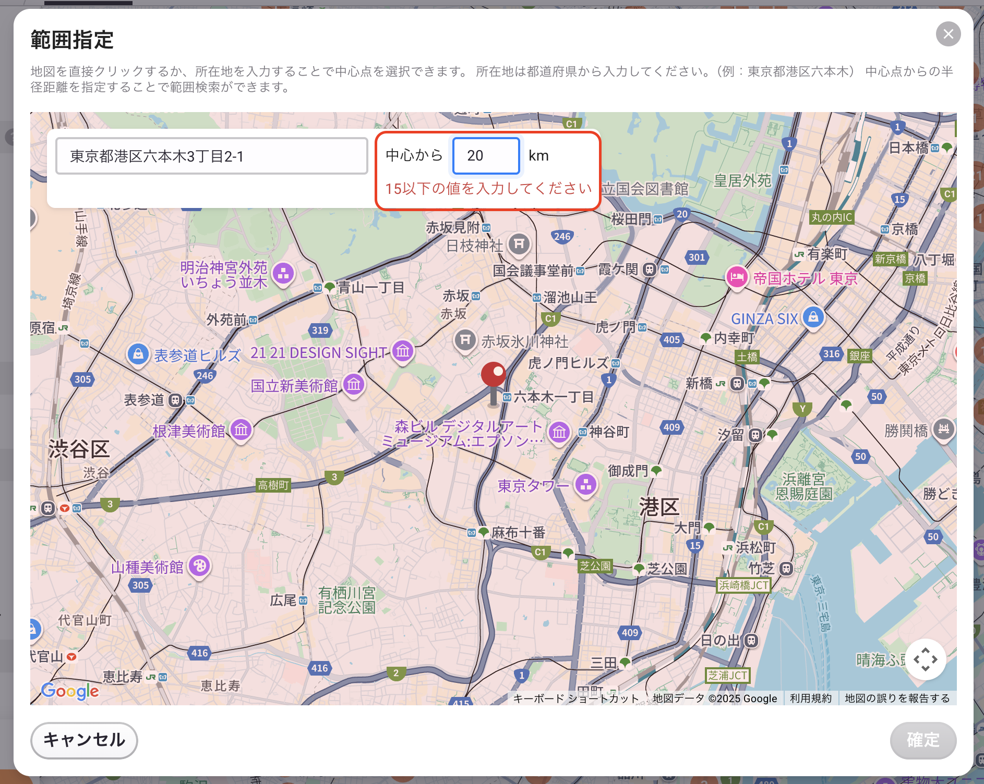
Task: Click the 浜離宮恩賜庭園 garden label
Action: (x=803, y=486)
